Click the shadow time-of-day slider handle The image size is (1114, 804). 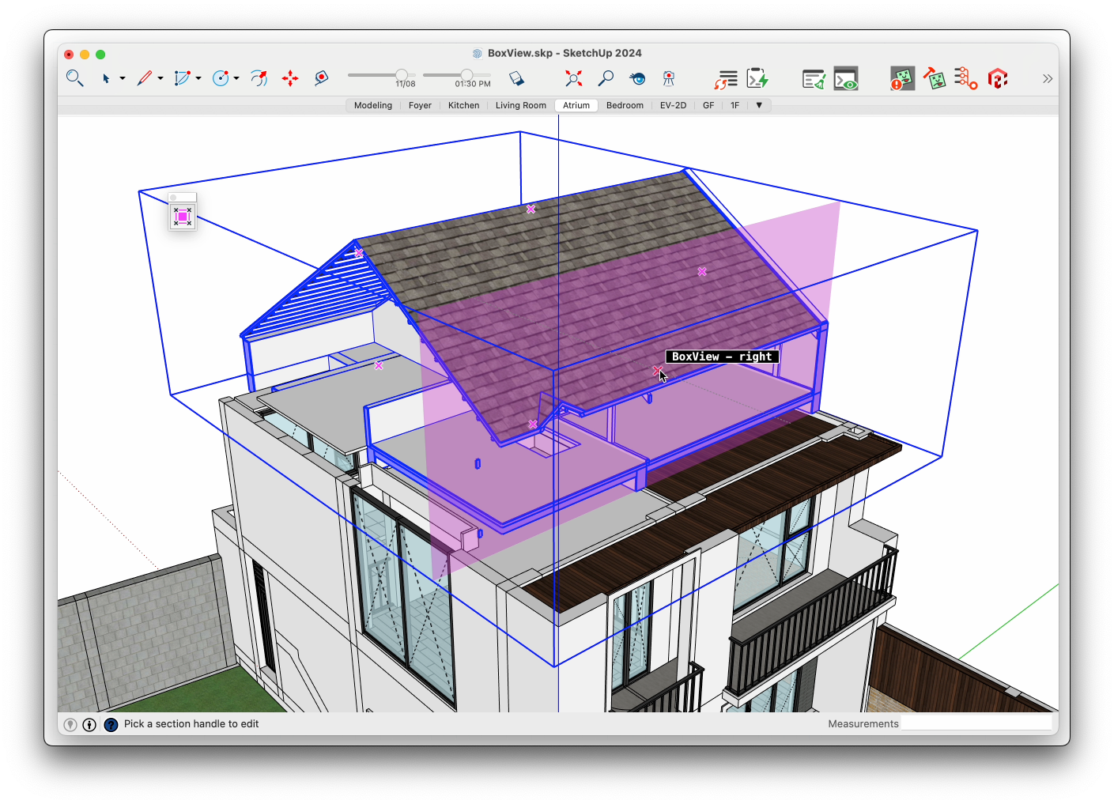[x=466, y=75]
